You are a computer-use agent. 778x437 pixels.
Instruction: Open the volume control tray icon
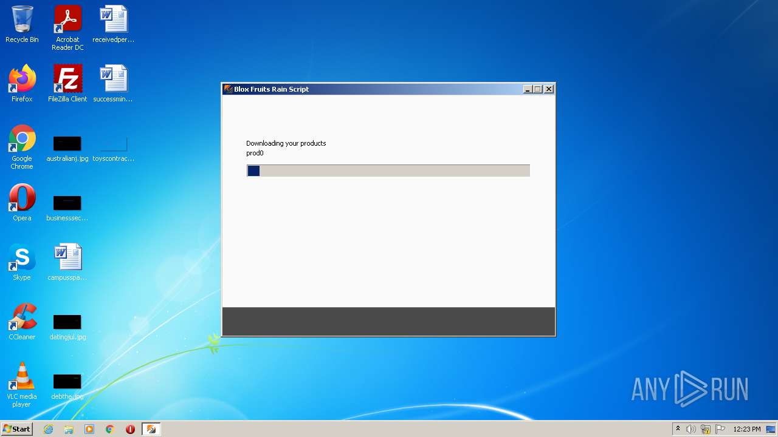pos(691,429)
